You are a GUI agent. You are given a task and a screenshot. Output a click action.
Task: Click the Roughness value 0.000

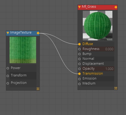[109, 49]
